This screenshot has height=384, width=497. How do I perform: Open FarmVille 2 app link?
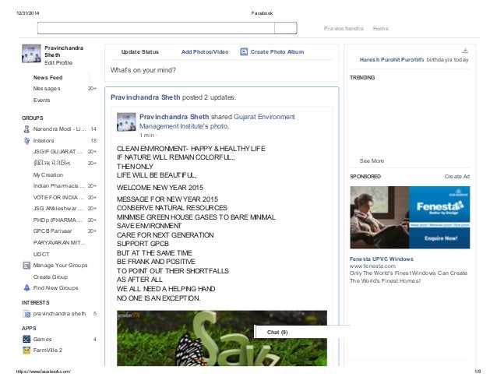point(48,350)
